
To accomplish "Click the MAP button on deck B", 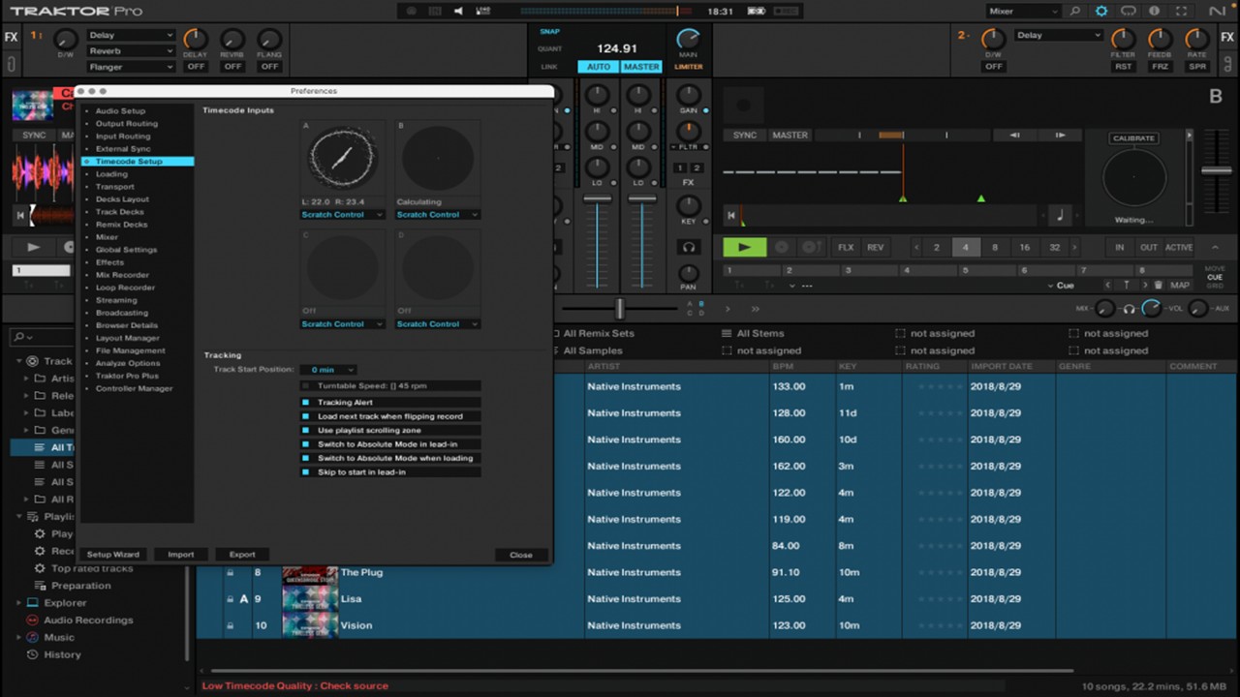I will pyautogui.click(x=1180, y=286).
